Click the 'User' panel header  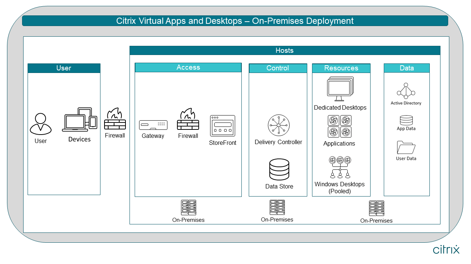[x=64, y=68]
